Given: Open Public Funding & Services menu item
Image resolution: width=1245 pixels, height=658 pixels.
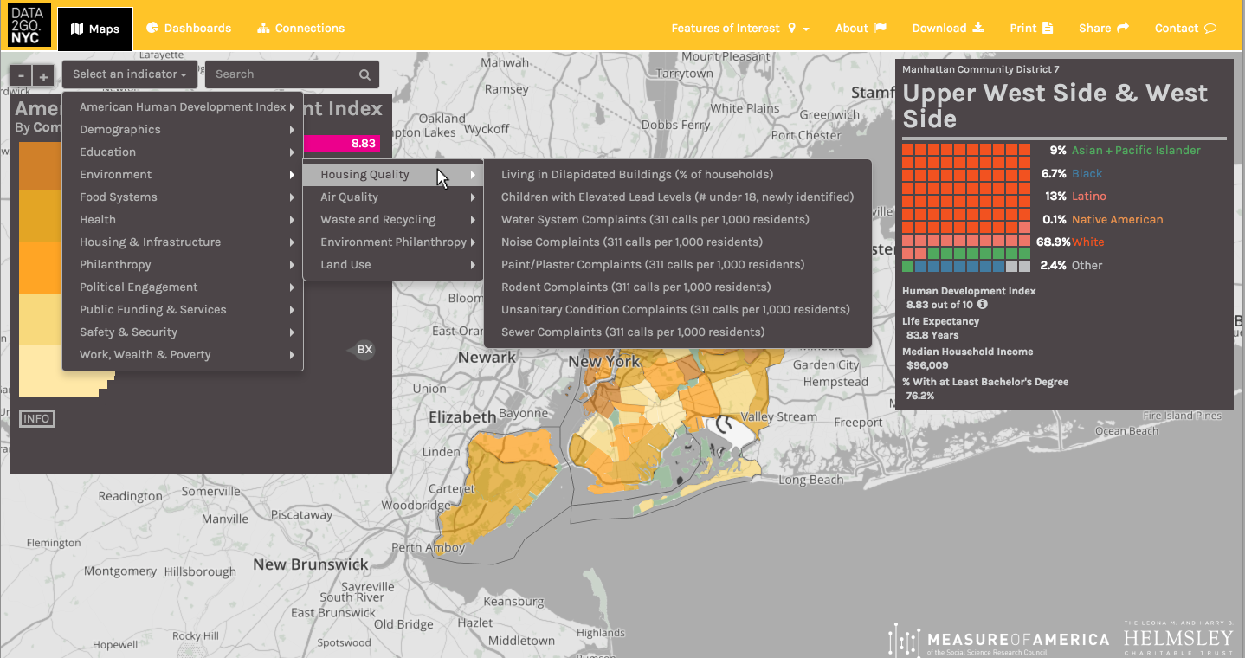Looking at the screenshot, I should pyautogui.click(x=183, y=310).
